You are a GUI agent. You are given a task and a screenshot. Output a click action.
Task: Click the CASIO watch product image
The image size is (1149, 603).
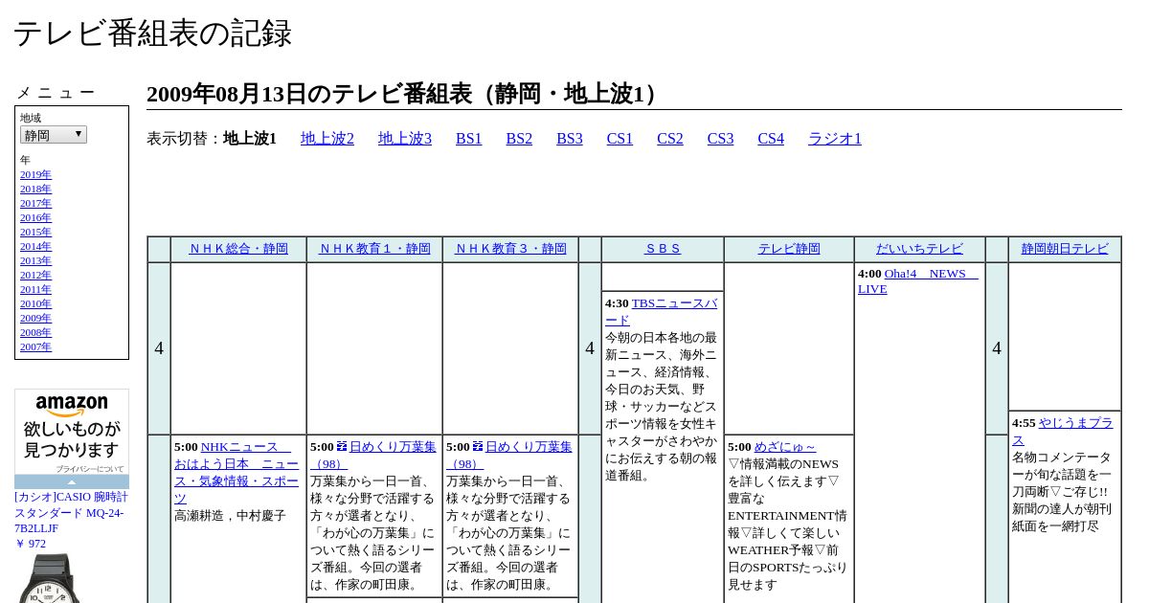pyautogui.click(x=51, y=578)
